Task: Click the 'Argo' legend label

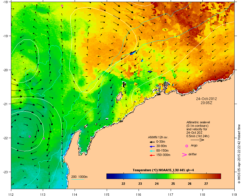Action: click(194, 146)
